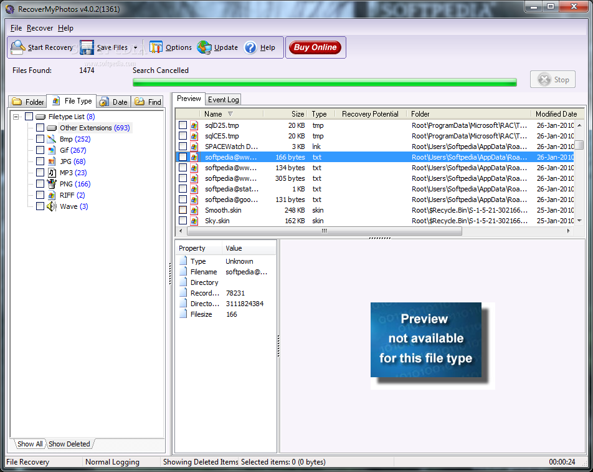The width and height of the screenshot is (593, 472).
Task: Switch to the Date tab
Action: [113, 102]
